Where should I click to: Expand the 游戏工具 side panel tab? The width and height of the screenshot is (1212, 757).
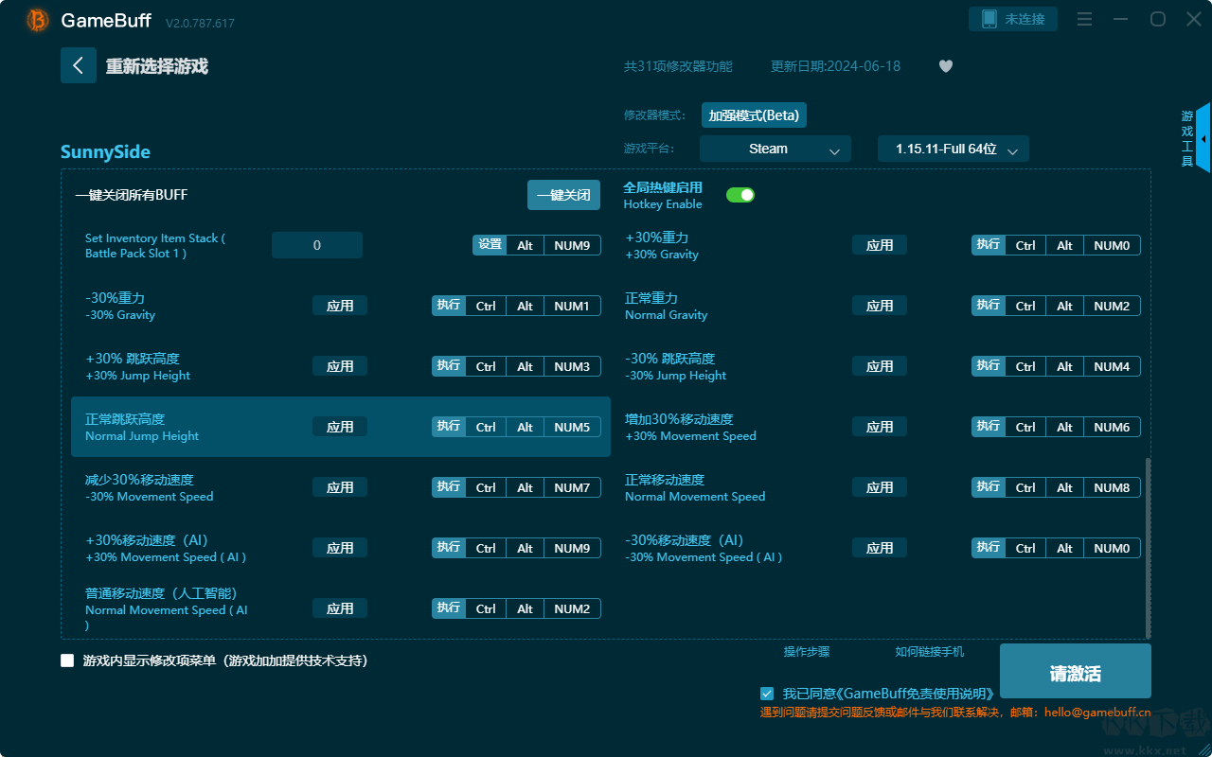click(1196, 138)
